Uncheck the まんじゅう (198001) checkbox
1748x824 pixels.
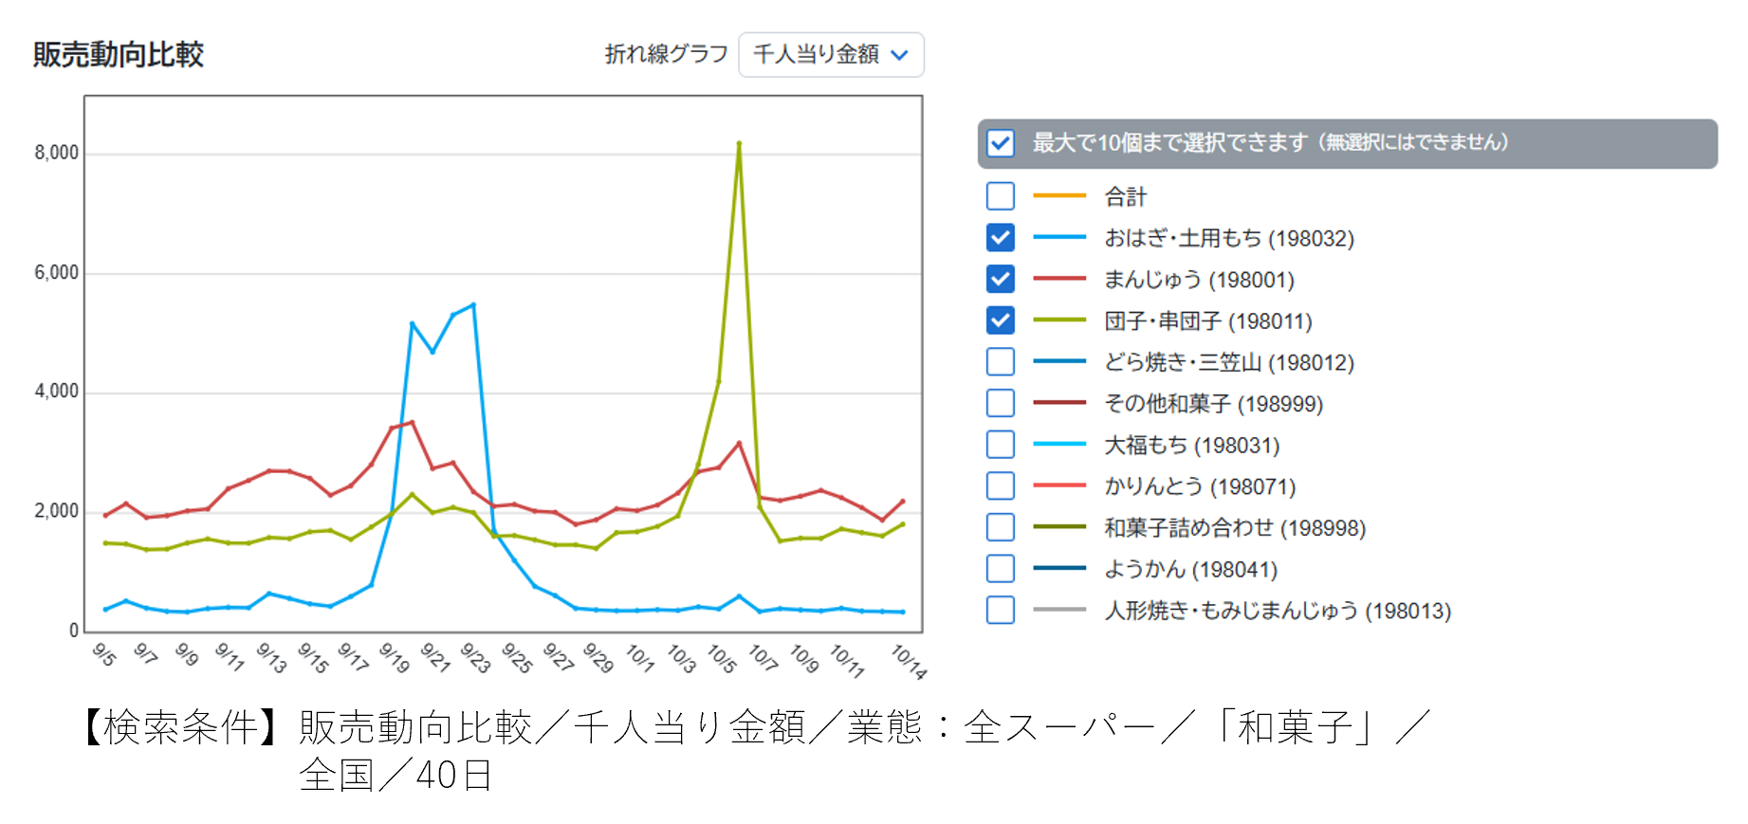[1000, 280]
